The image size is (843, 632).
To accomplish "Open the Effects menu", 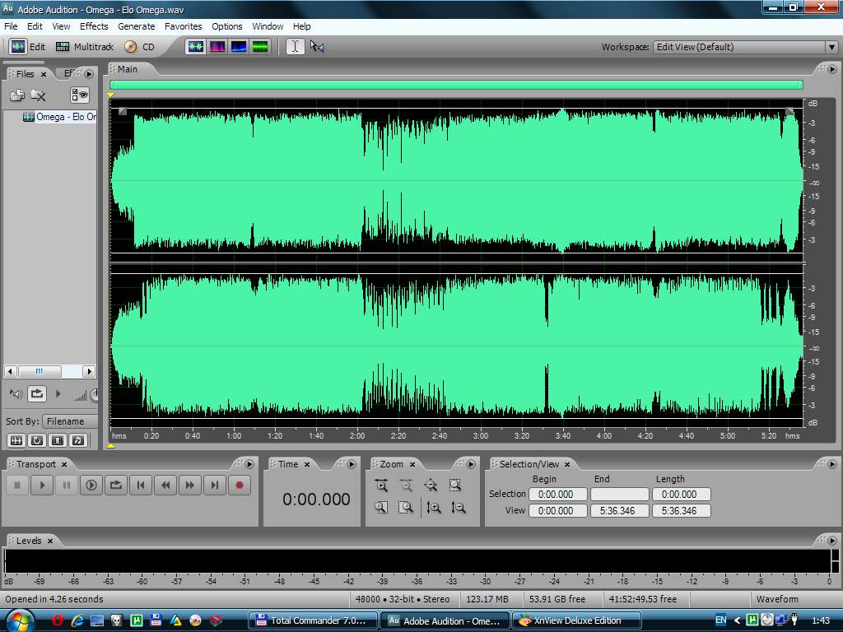I will pyautogui.click(x=94, y=26).
